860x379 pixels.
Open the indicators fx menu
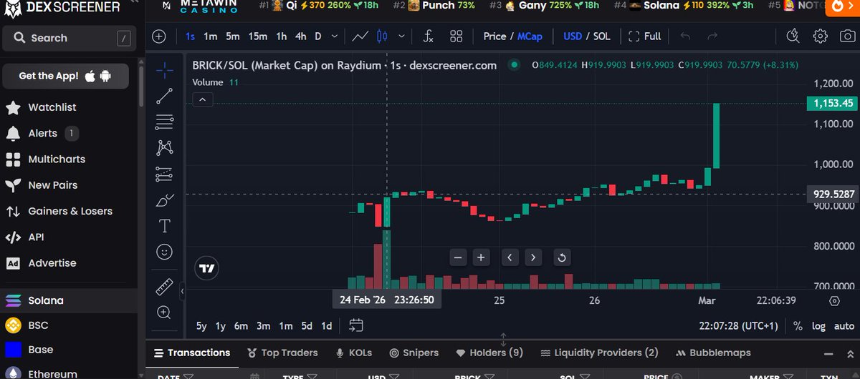coord(429,36)
